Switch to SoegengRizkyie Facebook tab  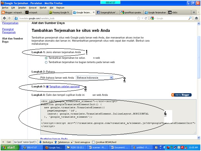(x=108, y=12)
